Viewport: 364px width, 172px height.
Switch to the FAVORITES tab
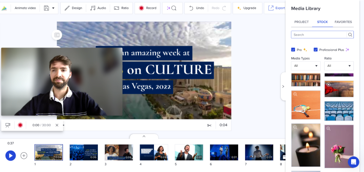[x=343, y=22]
